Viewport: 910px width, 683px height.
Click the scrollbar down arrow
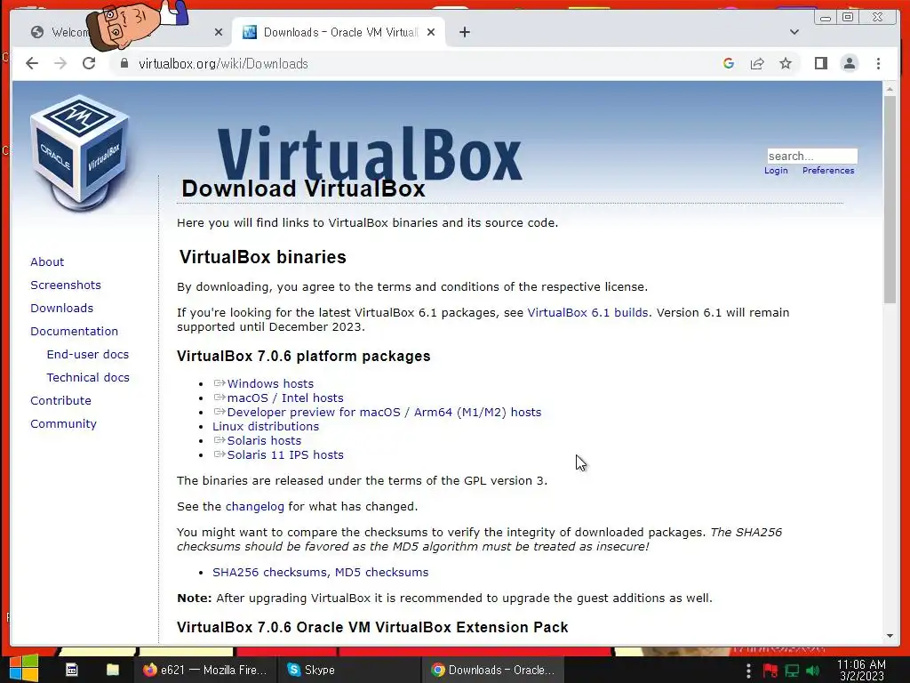890,636
